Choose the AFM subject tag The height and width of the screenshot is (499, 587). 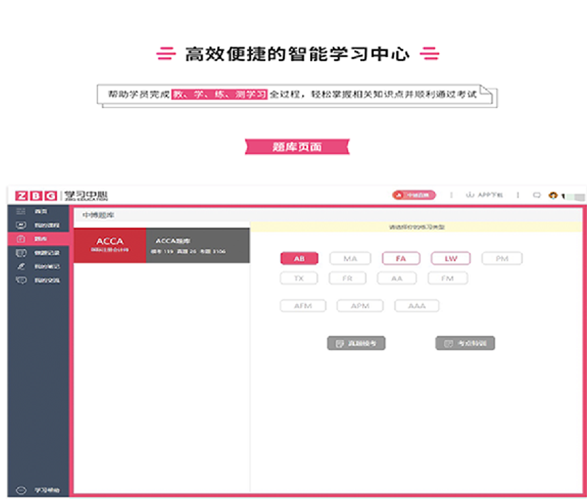pos(303,306)
